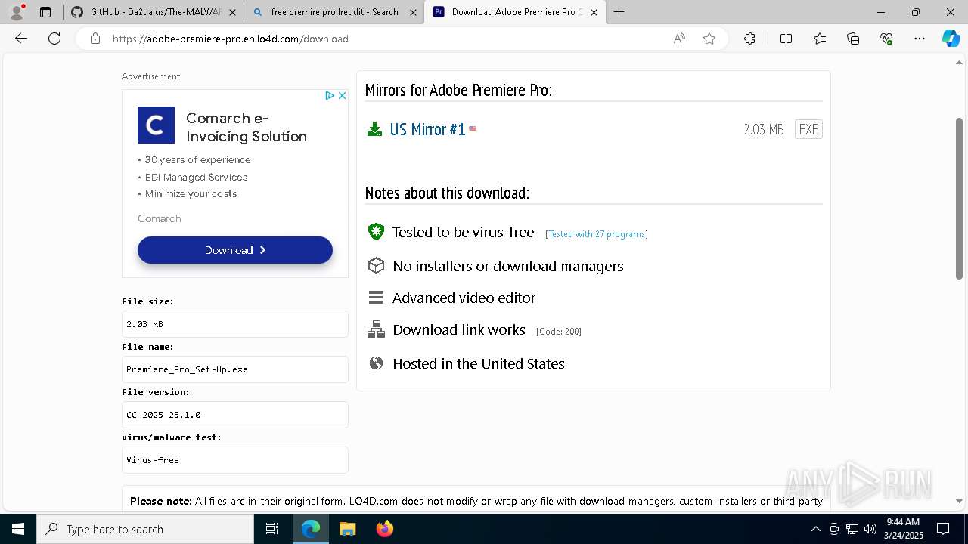Image resolution: width=968 pixels, height=544 pixels.
Task: Switch to the GitHub Da2dalus tab
Action: [x=154, y=12]
